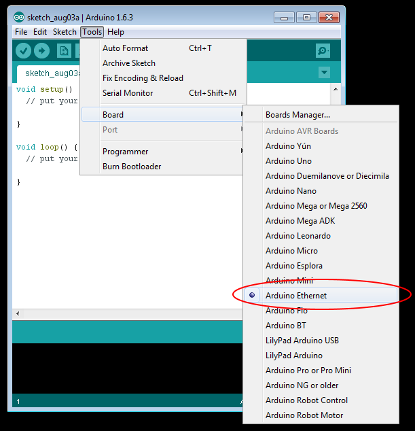Image resolution: width=415 pixels, height=431 pixels.
Task: Select Arduino Mega ADK board
Action: tap(321, 221)
